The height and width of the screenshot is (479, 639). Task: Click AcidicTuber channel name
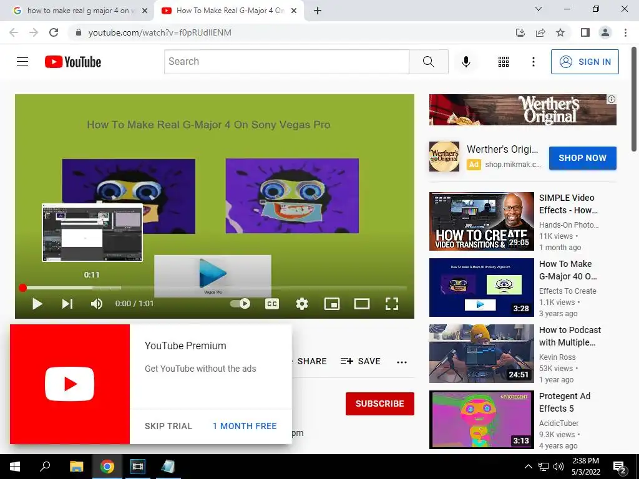click(x=559, y=423)
